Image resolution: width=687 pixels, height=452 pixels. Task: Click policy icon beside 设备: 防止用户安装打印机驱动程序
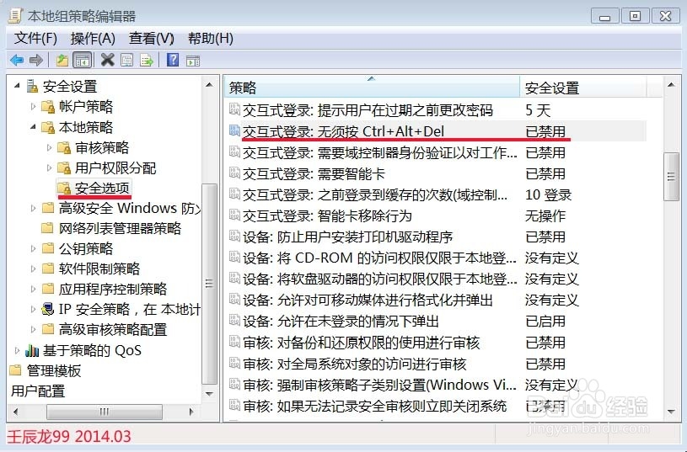(235, 236)
